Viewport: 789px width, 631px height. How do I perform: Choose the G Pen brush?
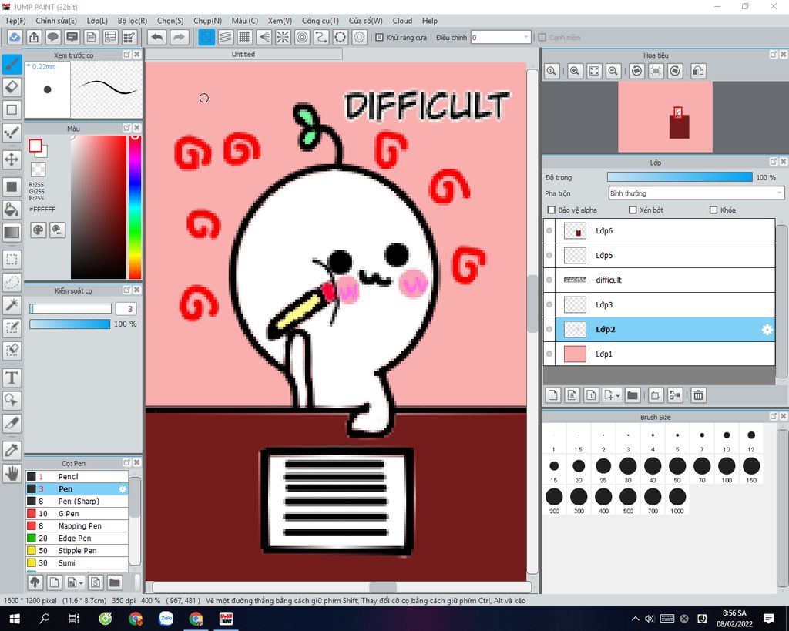click(x=77, y=513)
